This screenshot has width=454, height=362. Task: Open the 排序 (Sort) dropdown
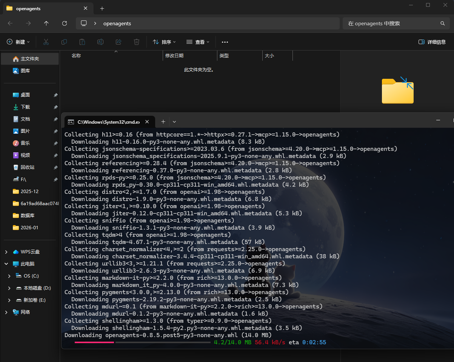coord(164,42)
